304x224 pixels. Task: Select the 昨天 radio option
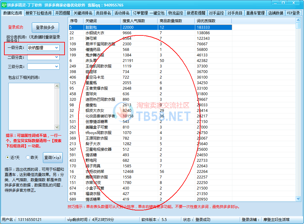click(28, 157)
